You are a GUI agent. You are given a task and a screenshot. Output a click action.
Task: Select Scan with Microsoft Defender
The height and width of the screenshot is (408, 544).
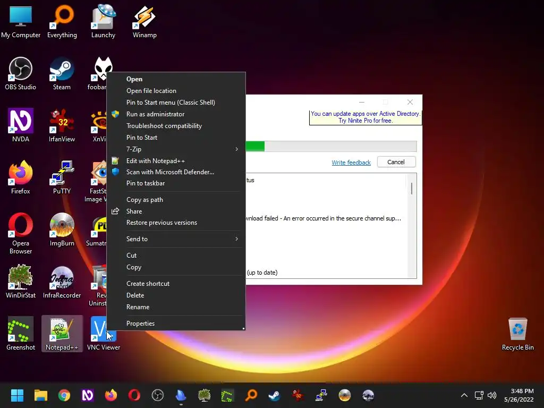coord(176,172)
